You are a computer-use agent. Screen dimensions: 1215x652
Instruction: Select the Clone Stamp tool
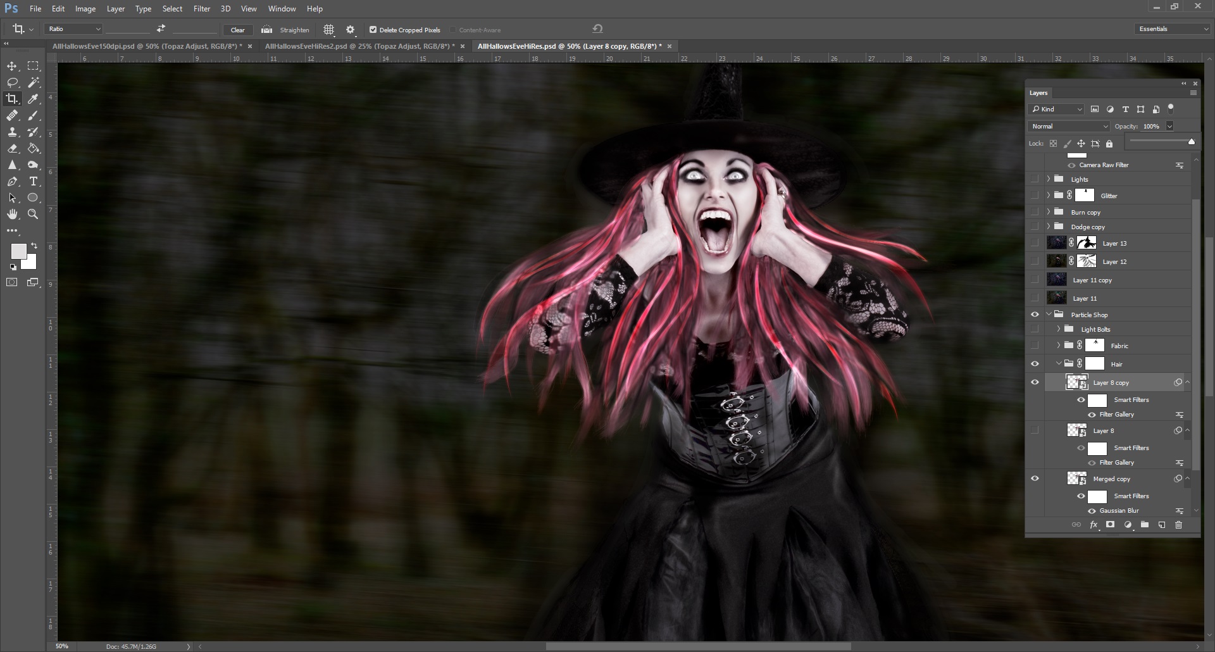click(11, 132)
